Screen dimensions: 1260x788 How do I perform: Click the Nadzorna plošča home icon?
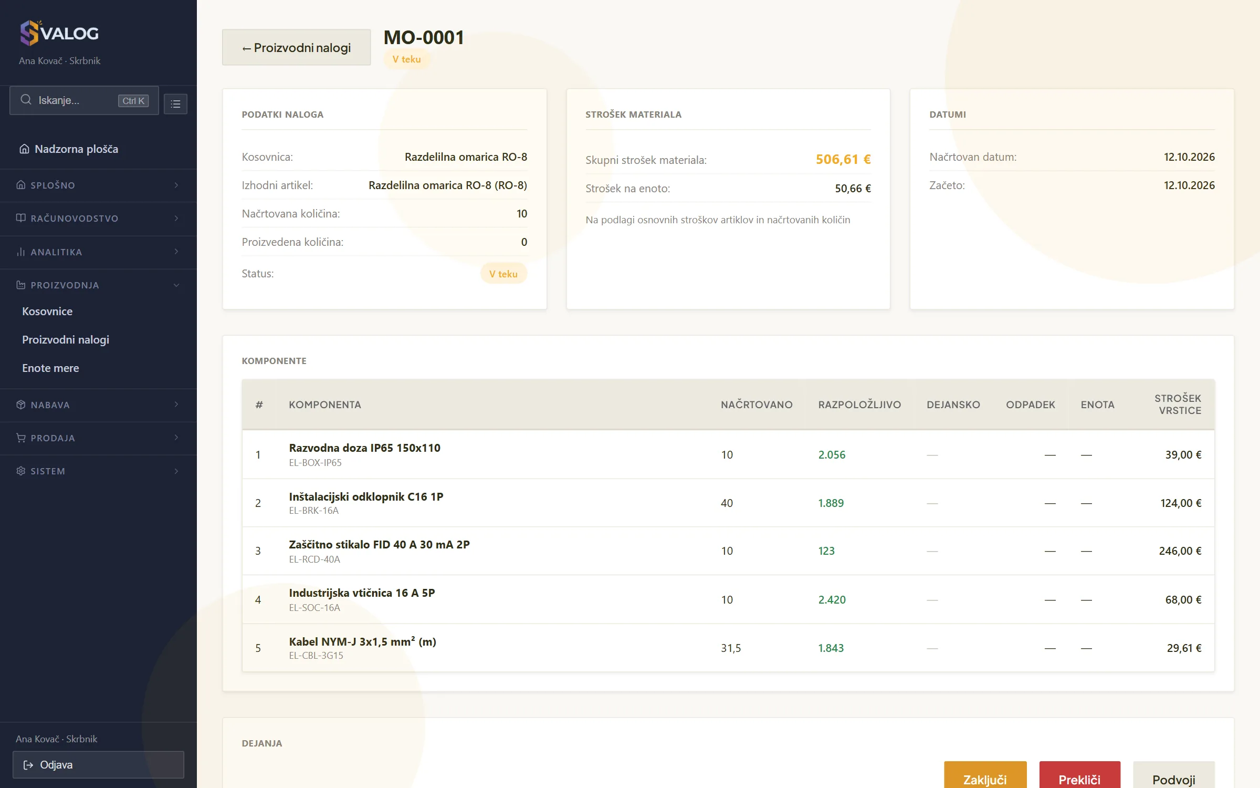coord(24,149)
